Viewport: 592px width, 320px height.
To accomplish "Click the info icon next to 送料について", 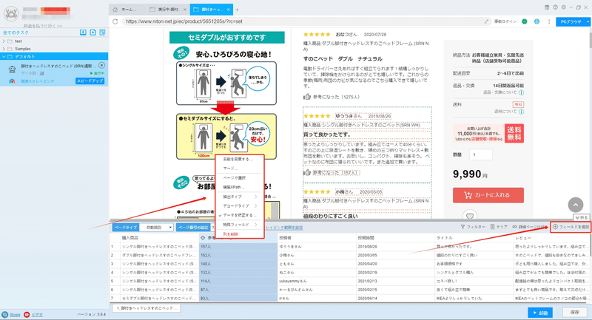I will [522, 112].
